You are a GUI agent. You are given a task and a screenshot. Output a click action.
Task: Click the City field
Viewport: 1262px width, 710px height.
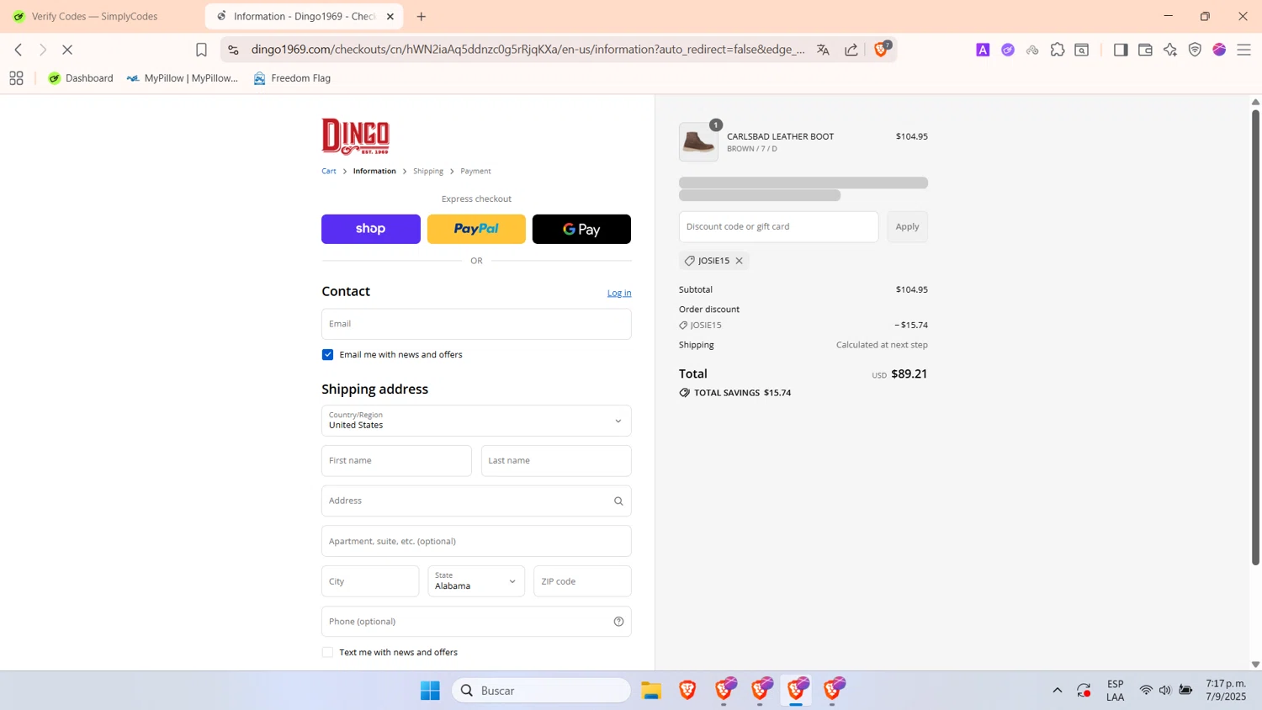[370, 581]
